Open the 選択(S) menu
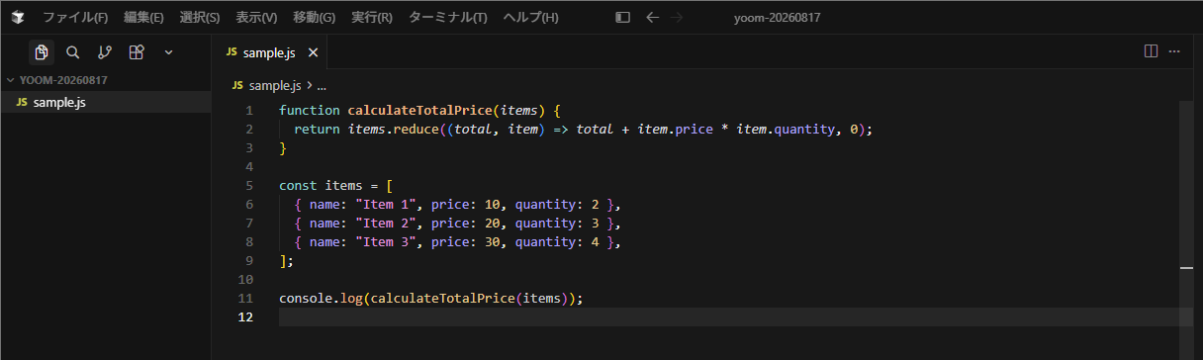This screenshot has height=360, width=1203. pyautogui.click(x=200, y=18)
